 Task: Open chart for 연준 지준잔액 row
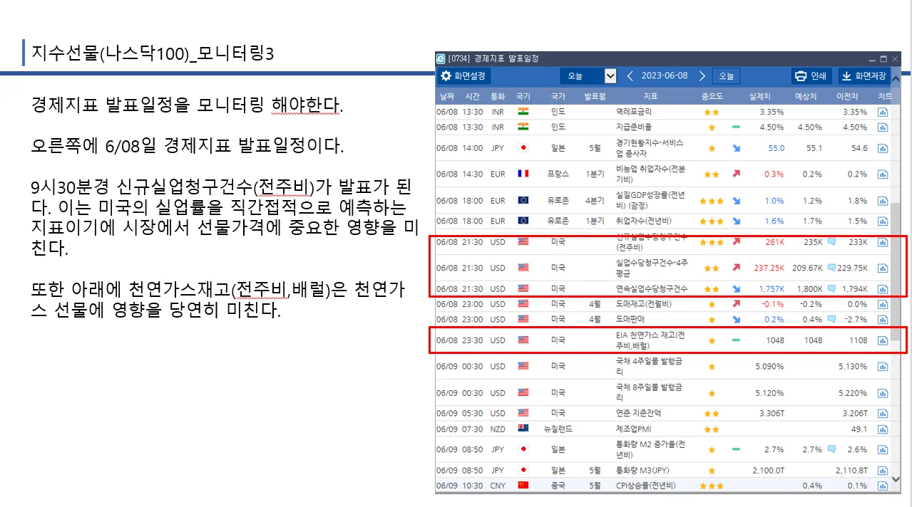882,413
